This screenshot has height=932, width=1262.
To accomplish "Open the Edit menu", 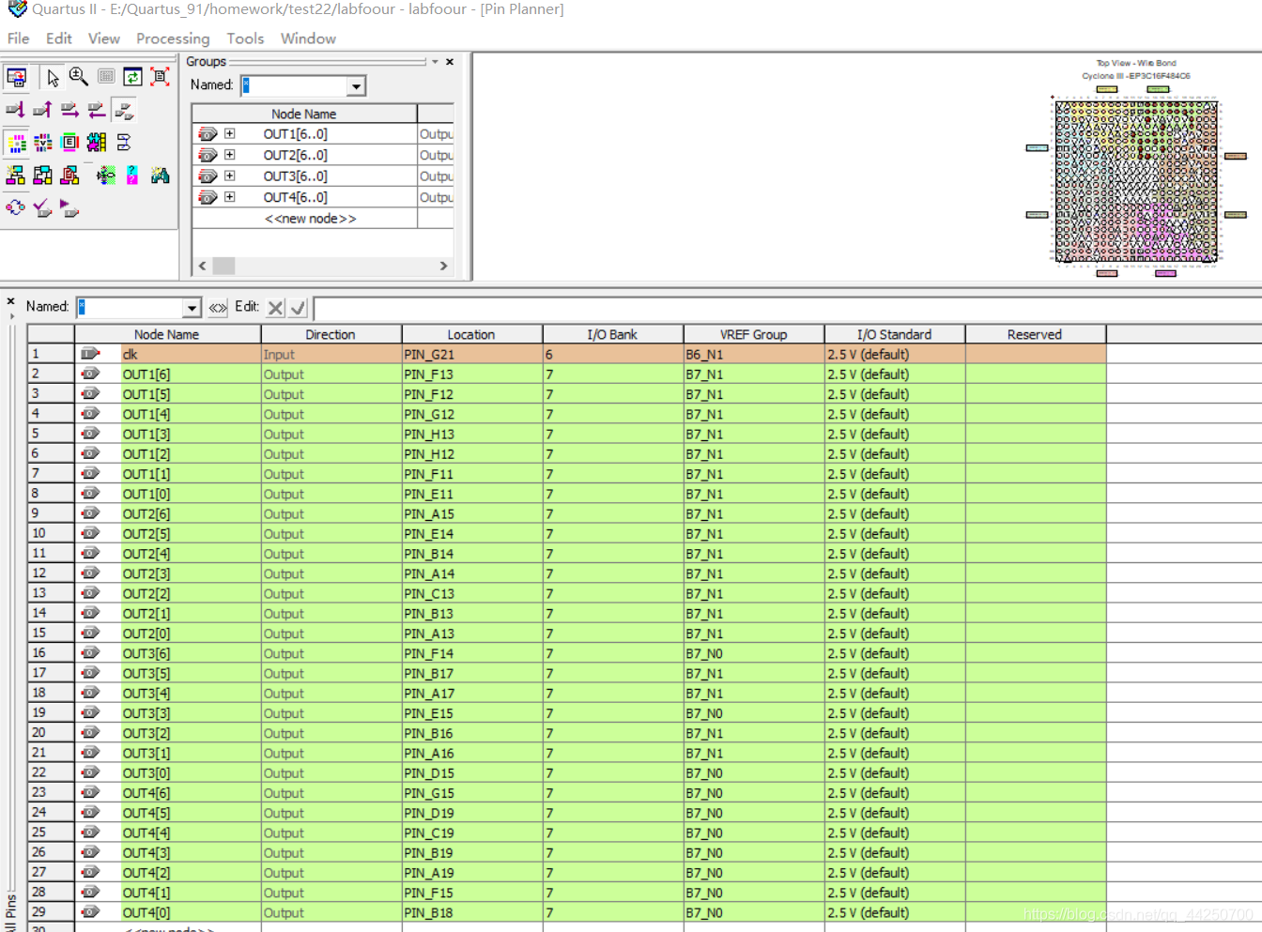I will (x=58, y=38).
